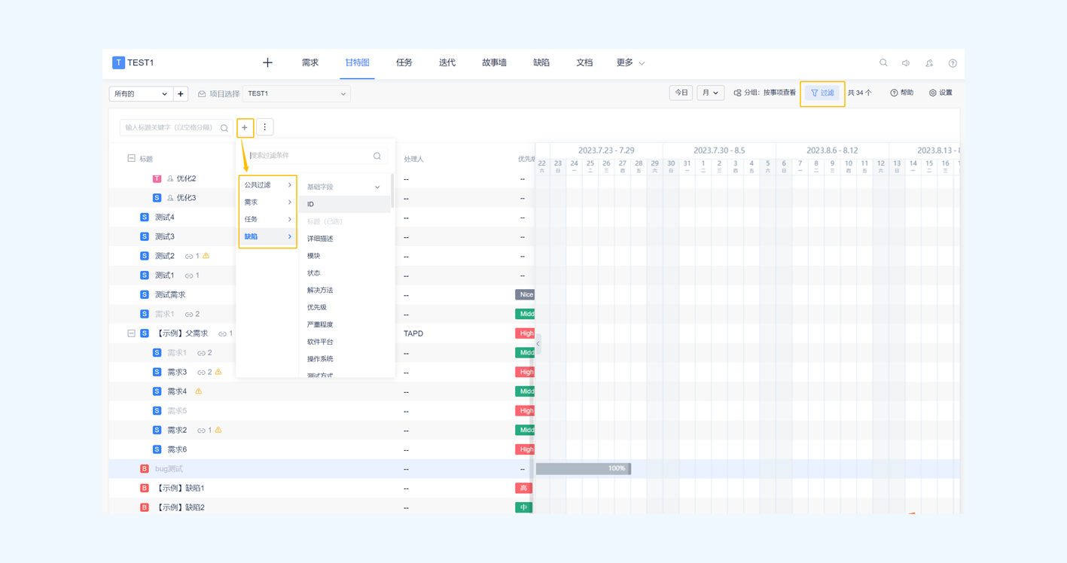The height and width of the screenshot is (563, 1067).
Task: Expand the 公共过滤 submenu
Action: point(267,185)
